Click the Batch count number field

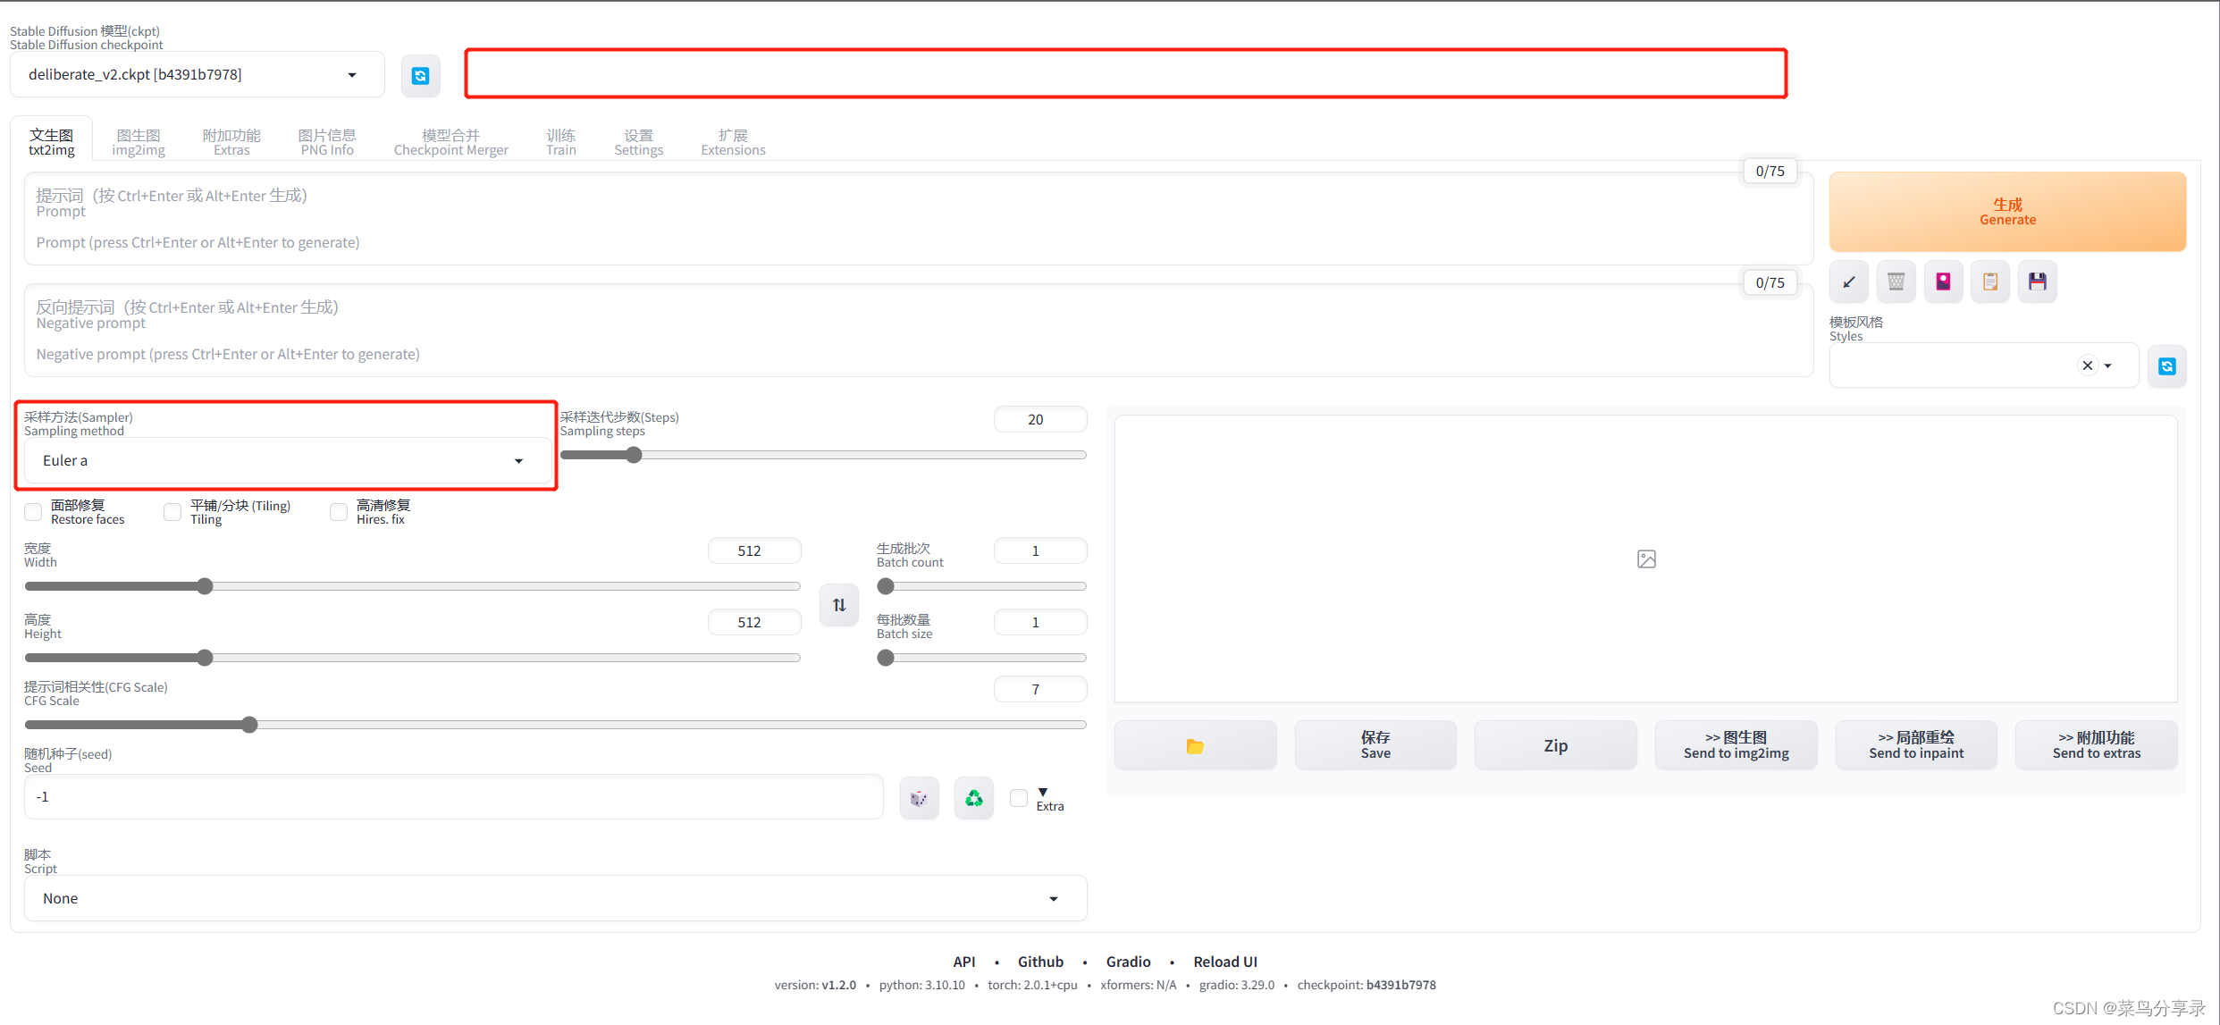(1040, 551)
